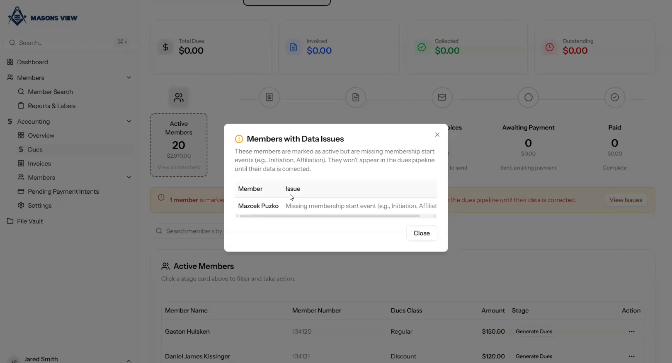Collapse the Accounting sidebar section
Image resolution: width=672 pixels, height=363 pixels.
pos(129,122)
